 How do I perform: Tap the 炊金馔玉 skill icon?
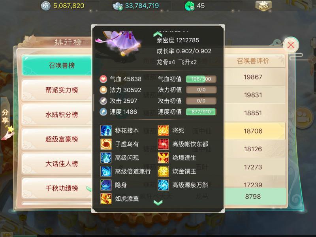[x=163, y=171]
